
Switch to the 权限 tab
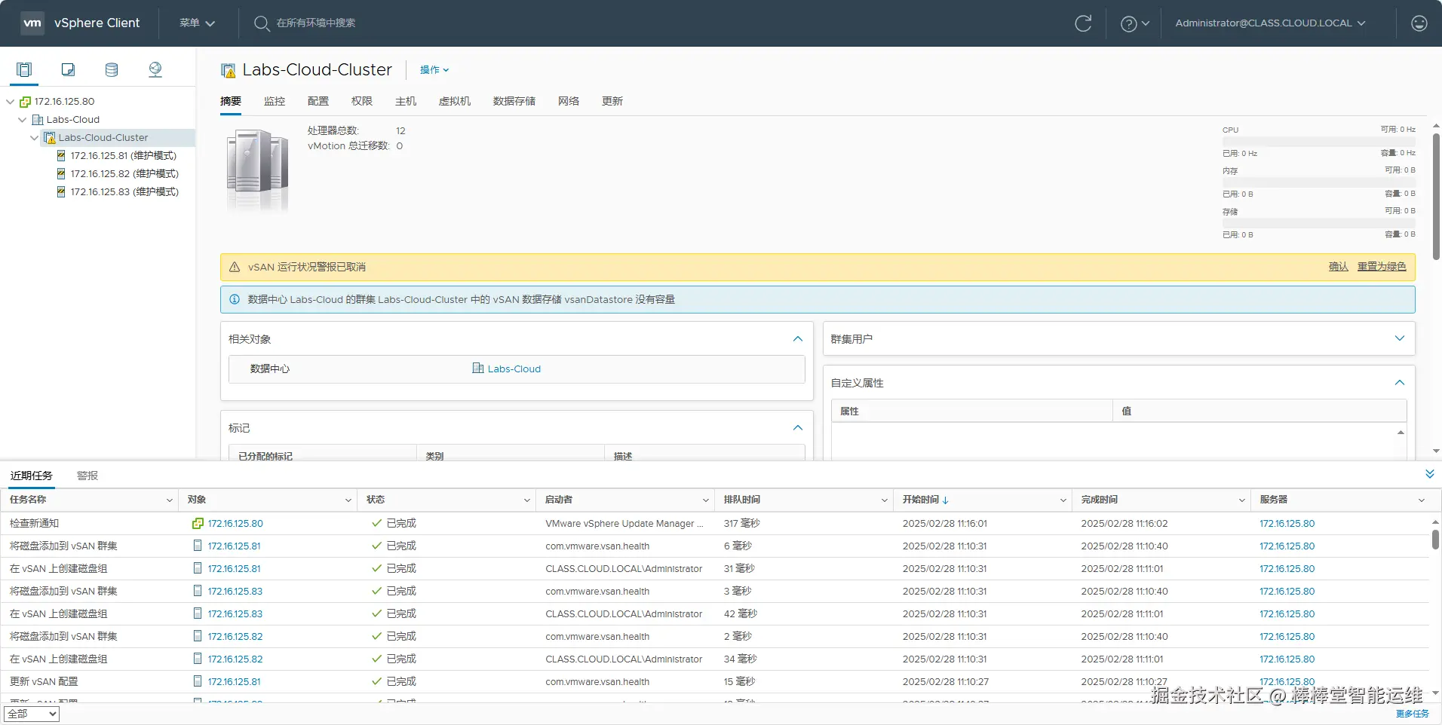(362, 101)
